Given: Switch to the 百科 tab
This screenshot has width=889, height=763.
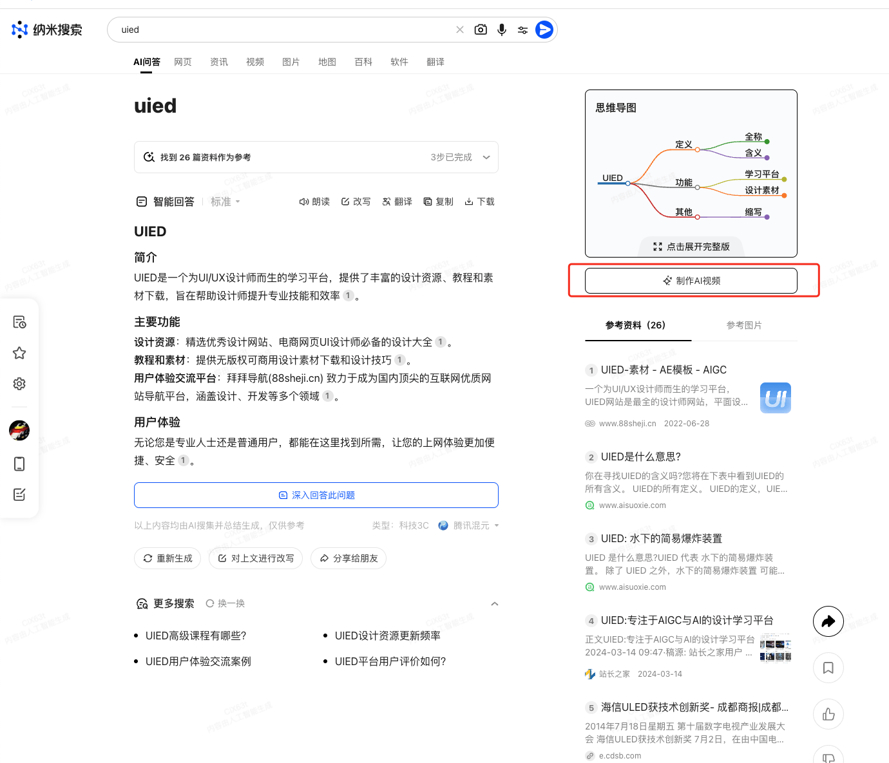Looking at the screenshot, I should tap(363, 62).
